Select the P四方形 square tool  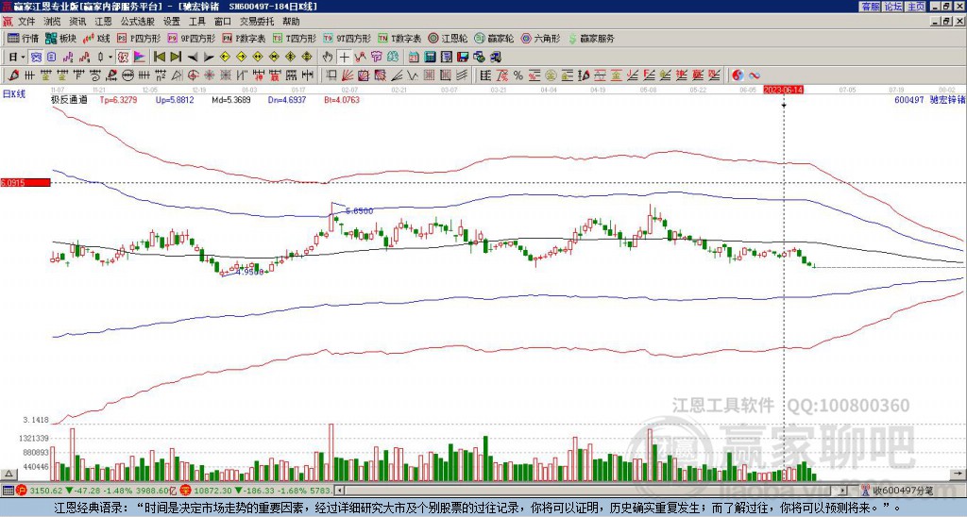click(141, 39)
